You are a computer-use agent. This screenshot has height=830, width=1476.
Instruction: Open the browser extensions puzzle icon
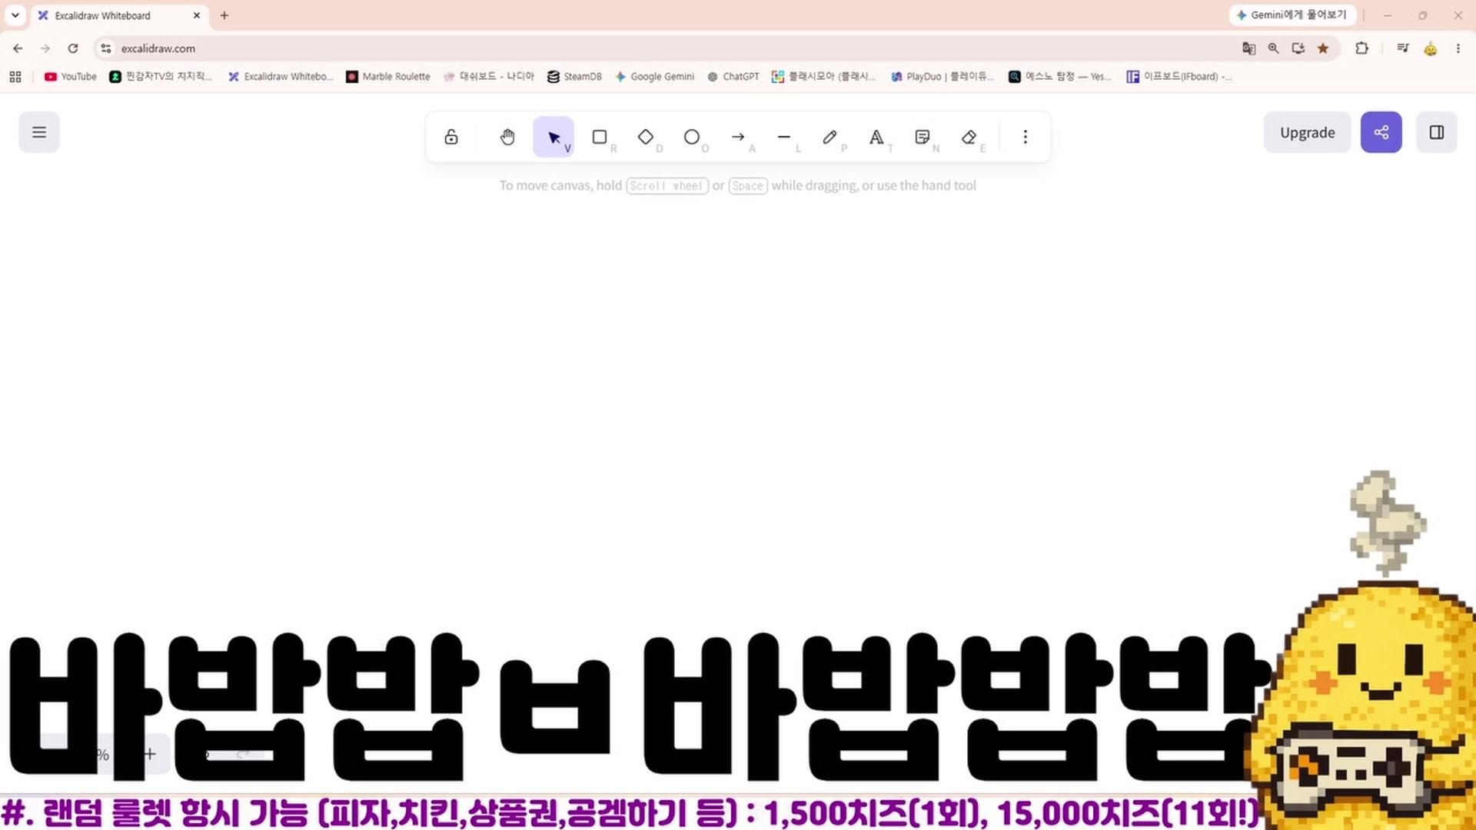coord(1361,48)
